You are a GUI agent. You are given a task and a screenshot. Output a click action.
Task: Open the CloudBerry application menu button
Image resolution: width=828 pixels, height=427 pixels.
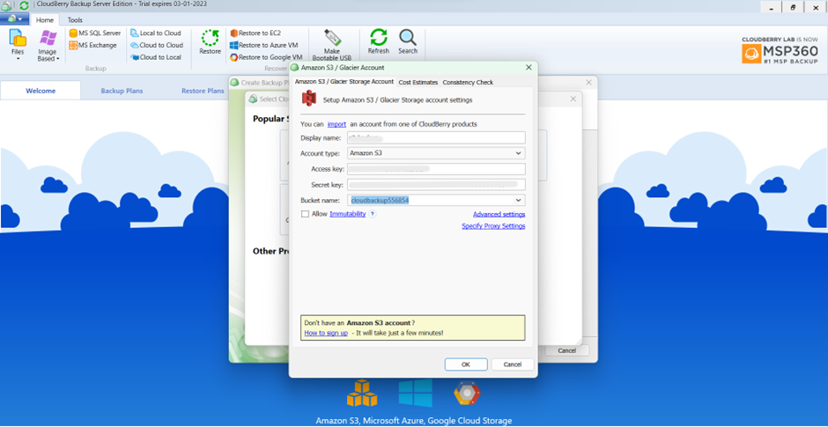tap(14, 19)
